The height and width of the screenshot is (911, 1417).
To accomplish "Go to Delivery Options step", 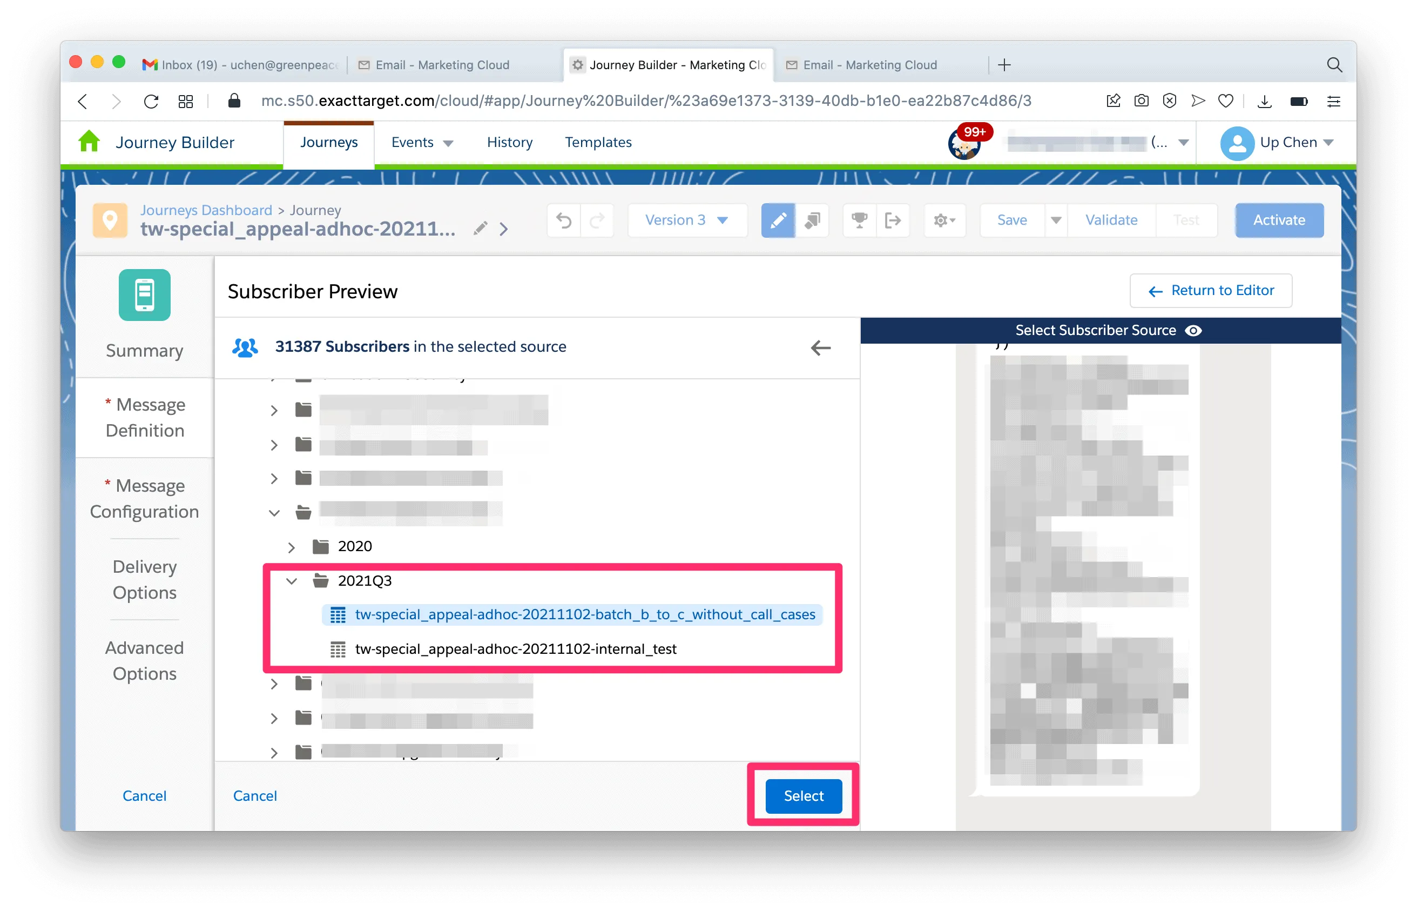I will pyautogui.click(x=144, y=580).
